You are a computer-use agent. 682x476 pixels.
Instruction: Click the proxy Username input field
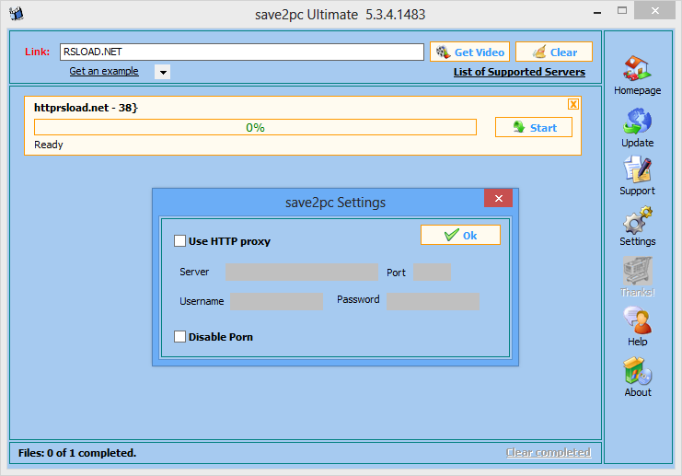coord(277,301)
